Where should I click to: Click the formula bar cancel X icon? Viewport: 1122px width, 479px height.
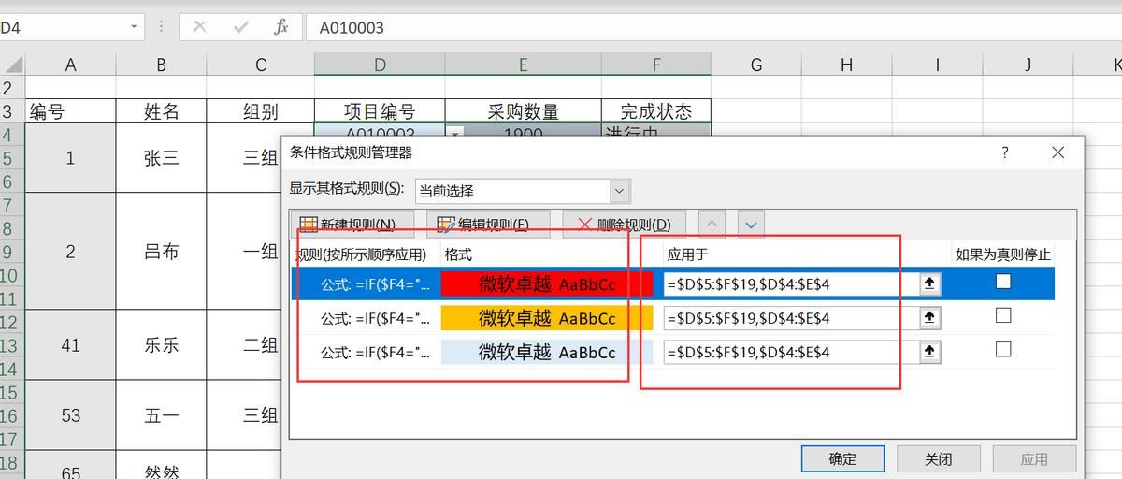point(199,27)
